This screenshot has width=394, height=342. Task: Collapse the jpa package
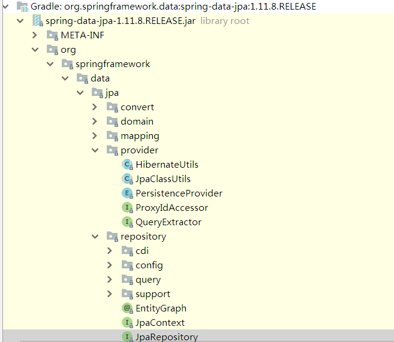[x=80, y=93]
